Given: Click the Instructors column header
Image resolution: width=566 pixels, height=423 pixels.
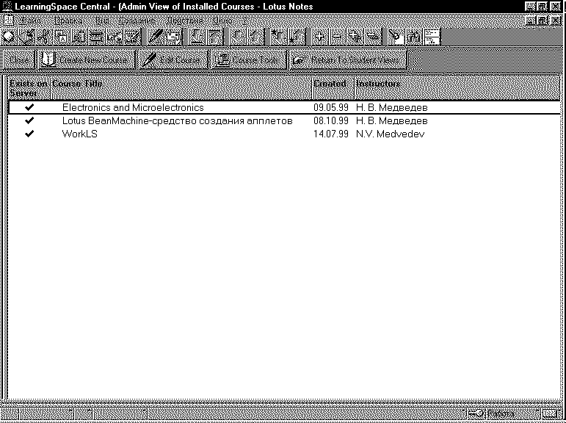Looking at the screenshot, I should point(457,88).
